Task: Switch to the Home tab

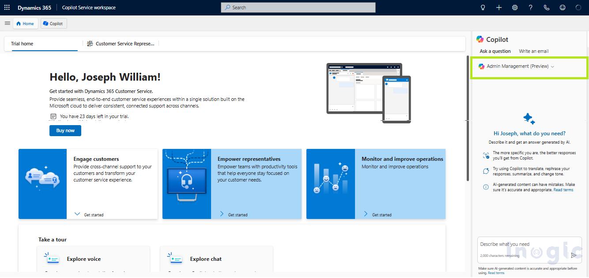Action: tap(26, 23)
